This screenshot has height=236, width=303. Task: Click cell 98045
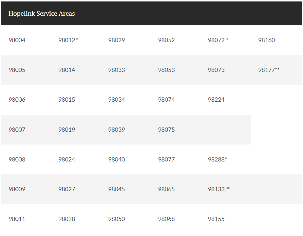click(x=117, y=189)
